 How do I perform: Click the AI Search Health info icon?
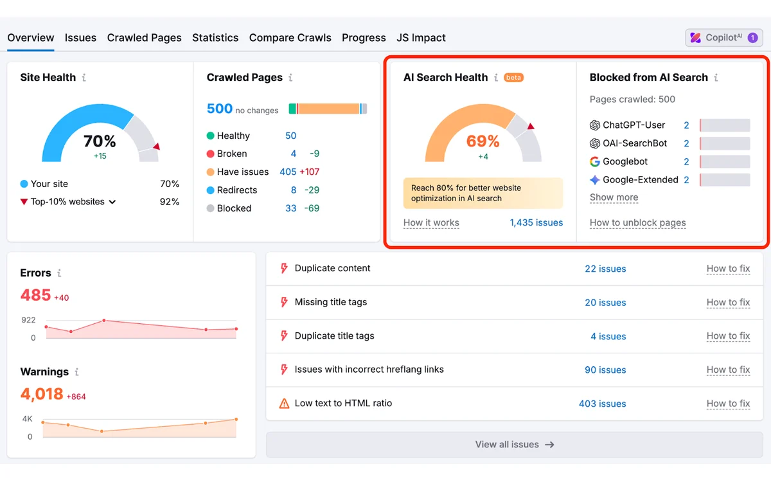coord(496,78)
